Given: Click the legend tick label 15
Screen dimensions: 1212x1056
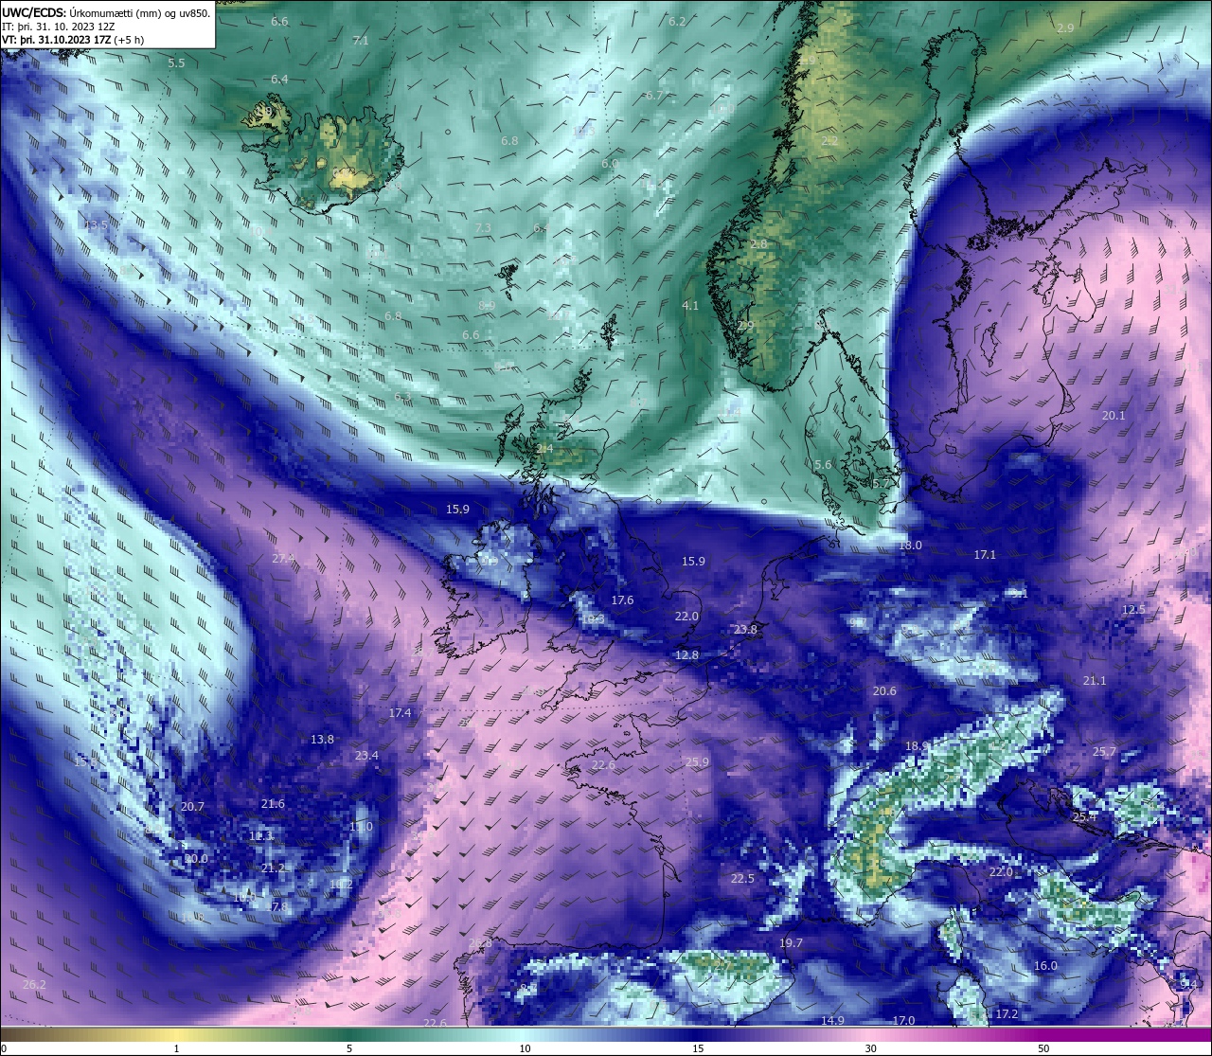Looking at the screenshot, I should [x=697, y=1048].
